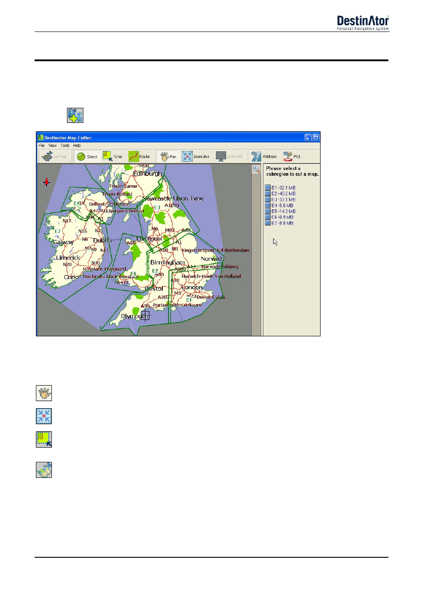Click the Birmingham label on the map
The height and width of the screenshot is (599, 423).
pyautogui.click(x=167, y=262)
